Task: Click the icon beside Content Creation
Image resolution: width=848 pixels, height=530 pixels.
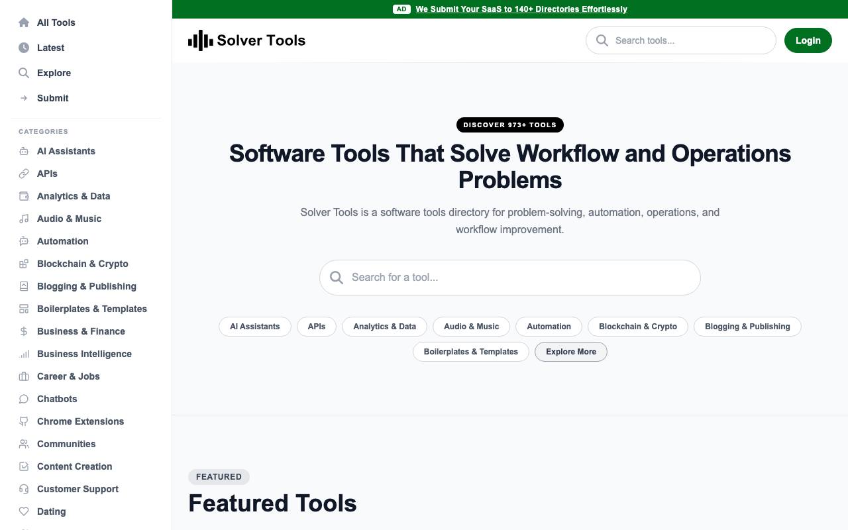Action: pyautogui.click(x=24, y=466)
